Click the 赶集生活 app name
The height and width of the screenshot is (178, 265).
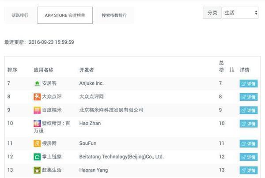point(52,170)
